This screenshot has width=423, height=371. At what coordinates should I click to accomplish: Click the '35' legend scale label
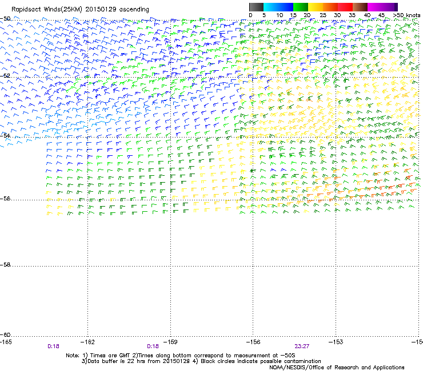point(352,15)
